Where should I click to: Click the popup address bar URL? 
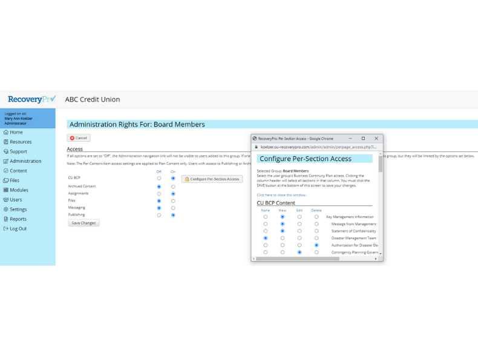coord(318,147)
